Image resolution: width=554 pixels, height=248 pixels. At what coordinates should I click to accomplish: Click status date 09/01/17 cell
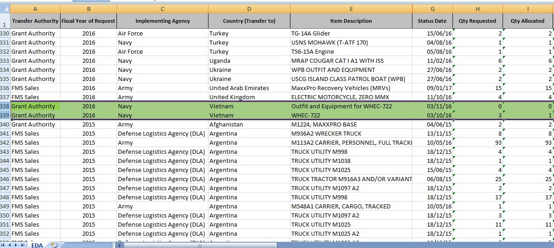(x=432, y=88)
